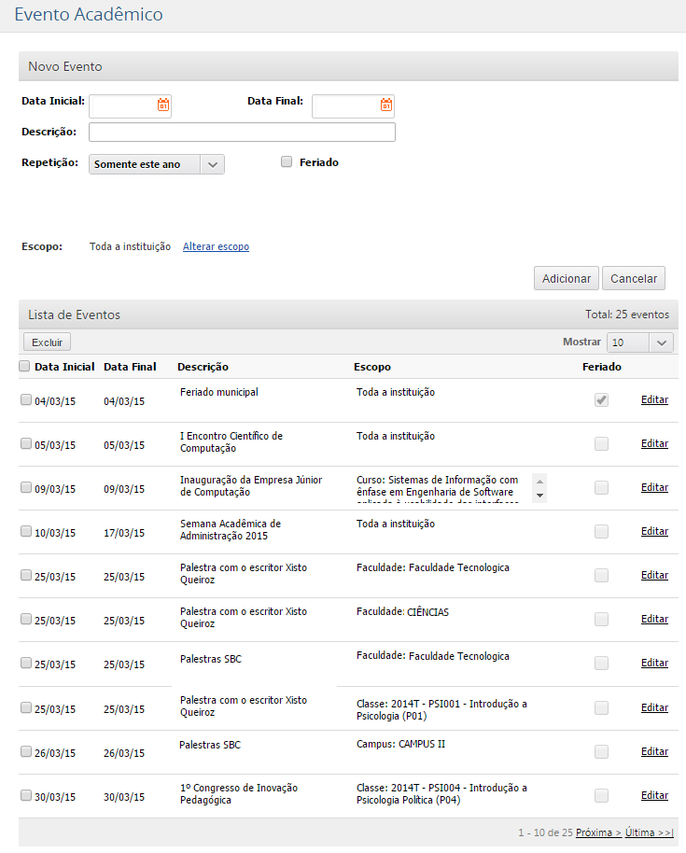686x853 pixels.
Task: Open the Data Inicial calendar picker
Action: [163, 105]
